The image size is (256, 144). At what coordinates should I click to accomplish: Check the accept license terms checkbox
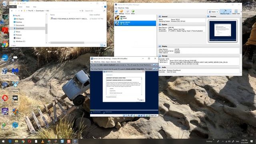[x=107, y=97]
